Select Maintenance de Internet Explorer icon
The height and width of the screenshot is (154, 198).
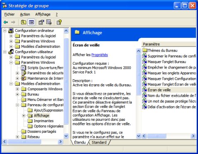tap(24, 78)
